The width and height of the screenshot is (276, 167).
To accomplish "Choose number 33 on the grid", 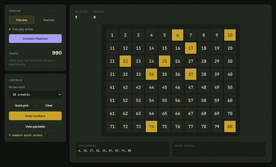I will click(x=138, y=74).
